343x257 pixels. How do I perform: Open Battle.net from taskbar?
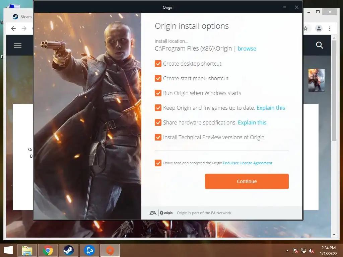point(89,250)
